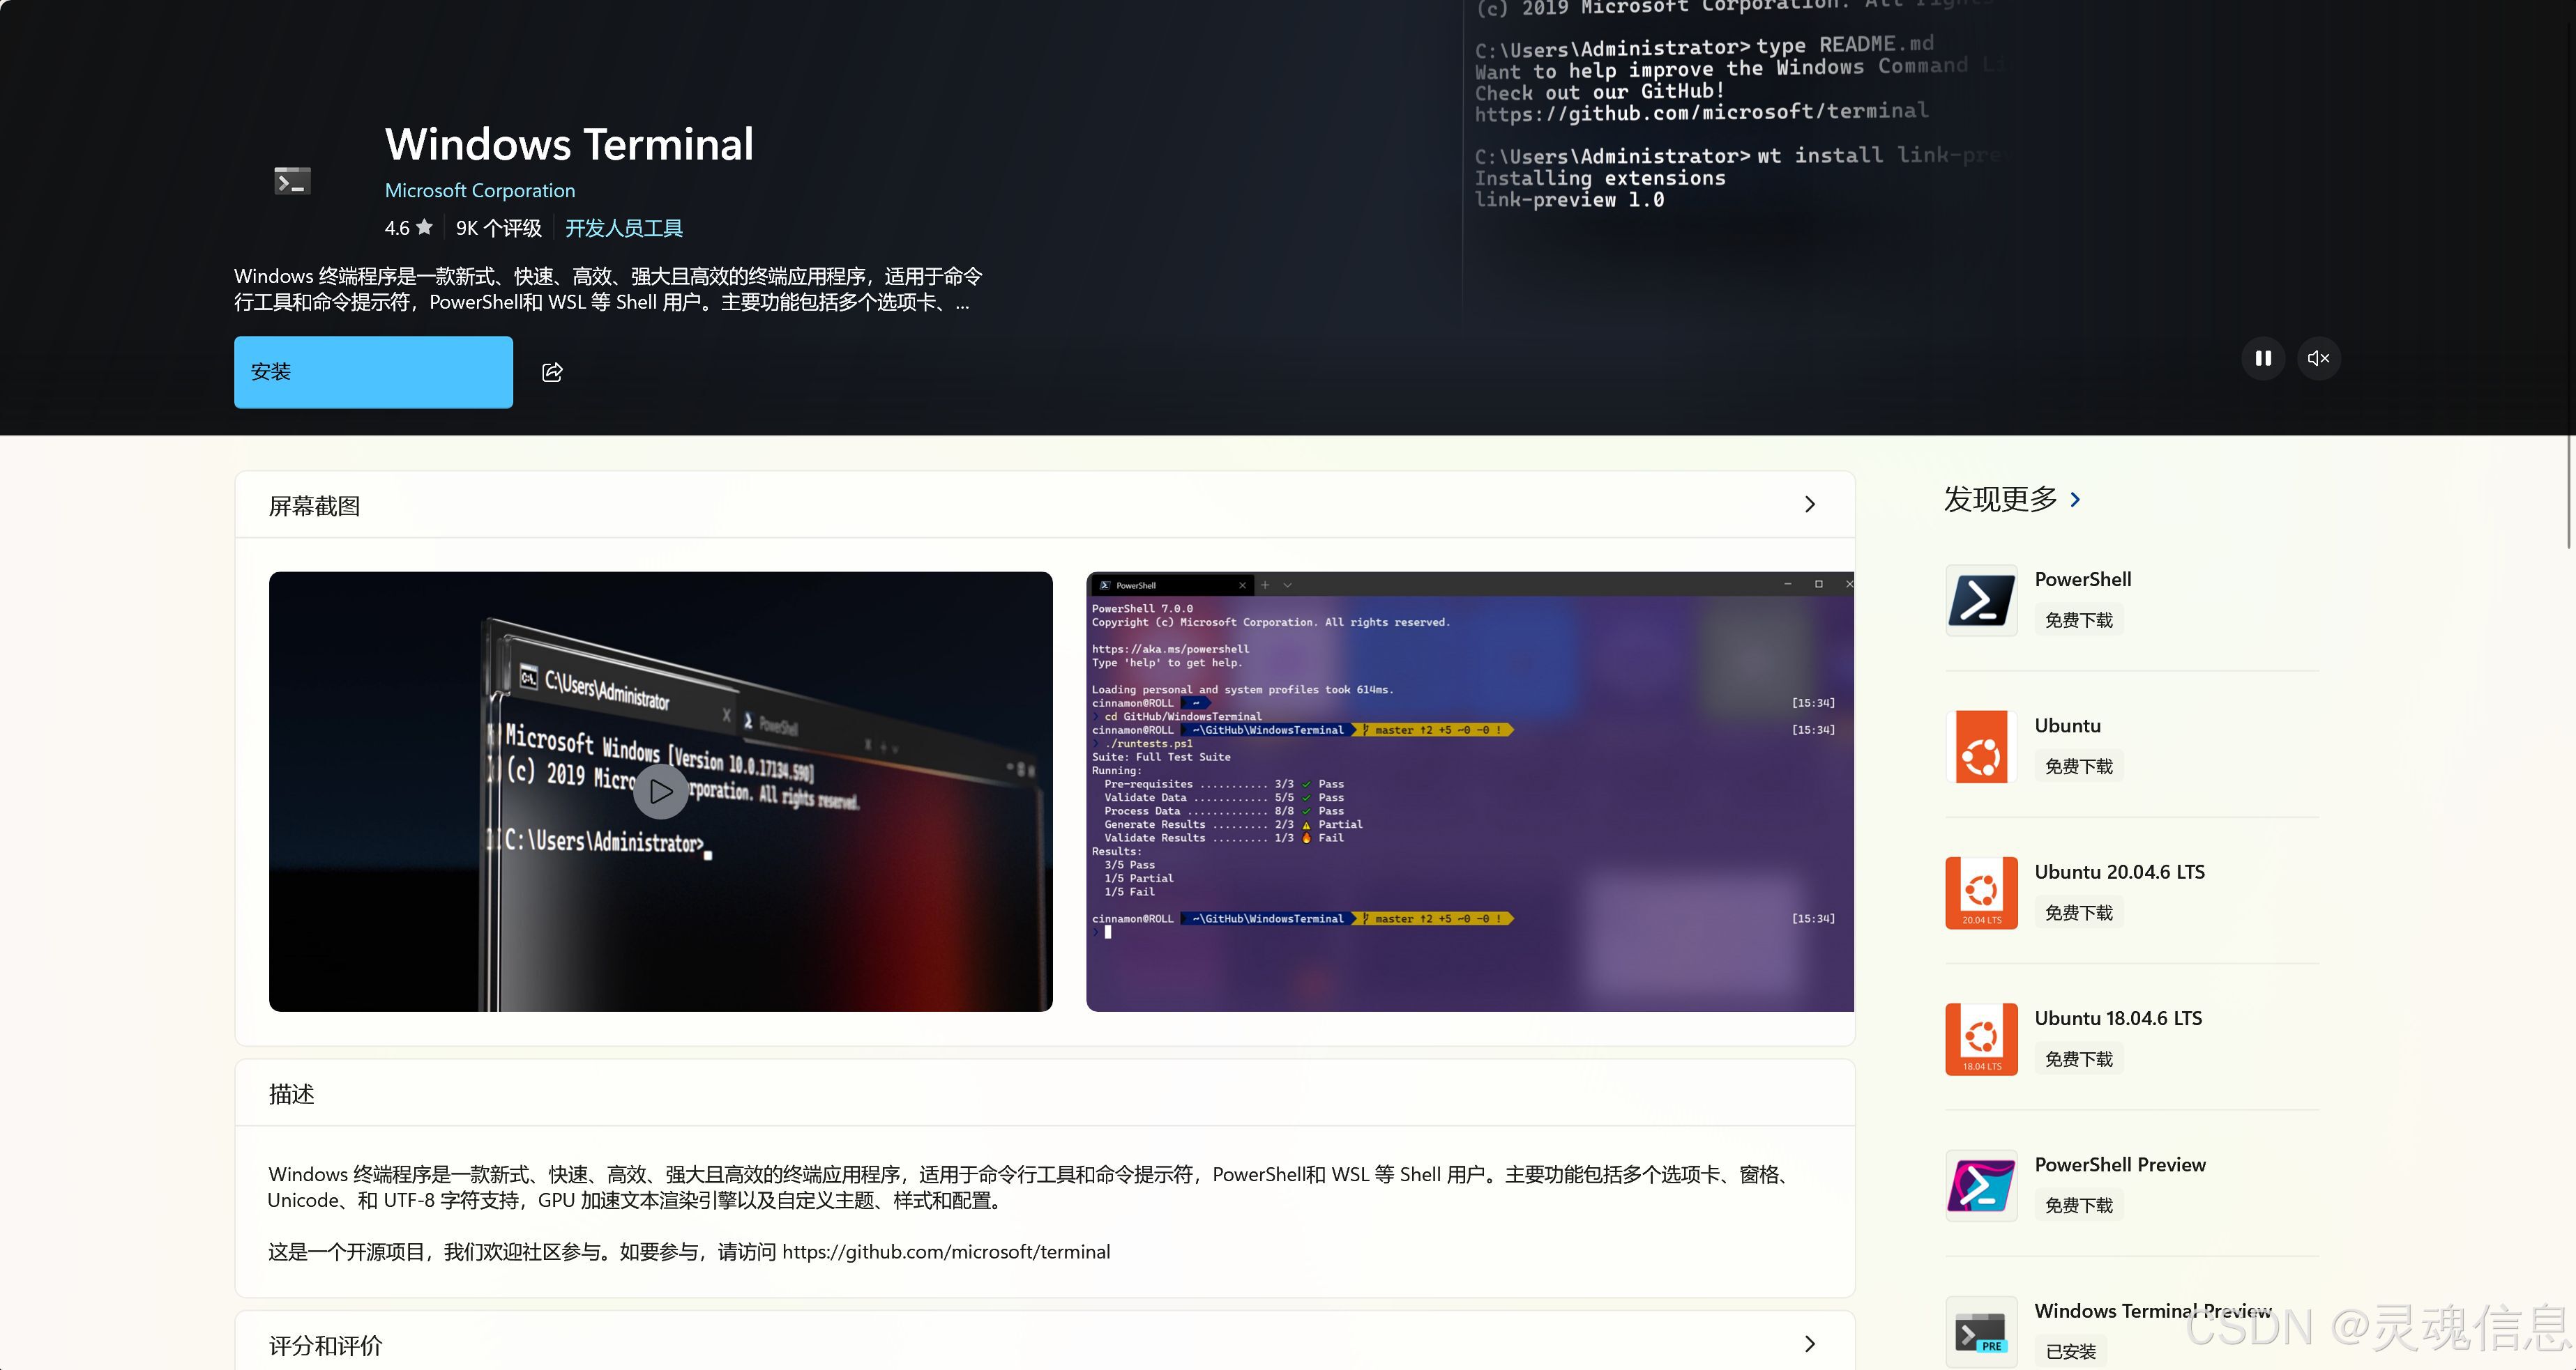Expand the 屏幕截图 section

[1810, 505]
